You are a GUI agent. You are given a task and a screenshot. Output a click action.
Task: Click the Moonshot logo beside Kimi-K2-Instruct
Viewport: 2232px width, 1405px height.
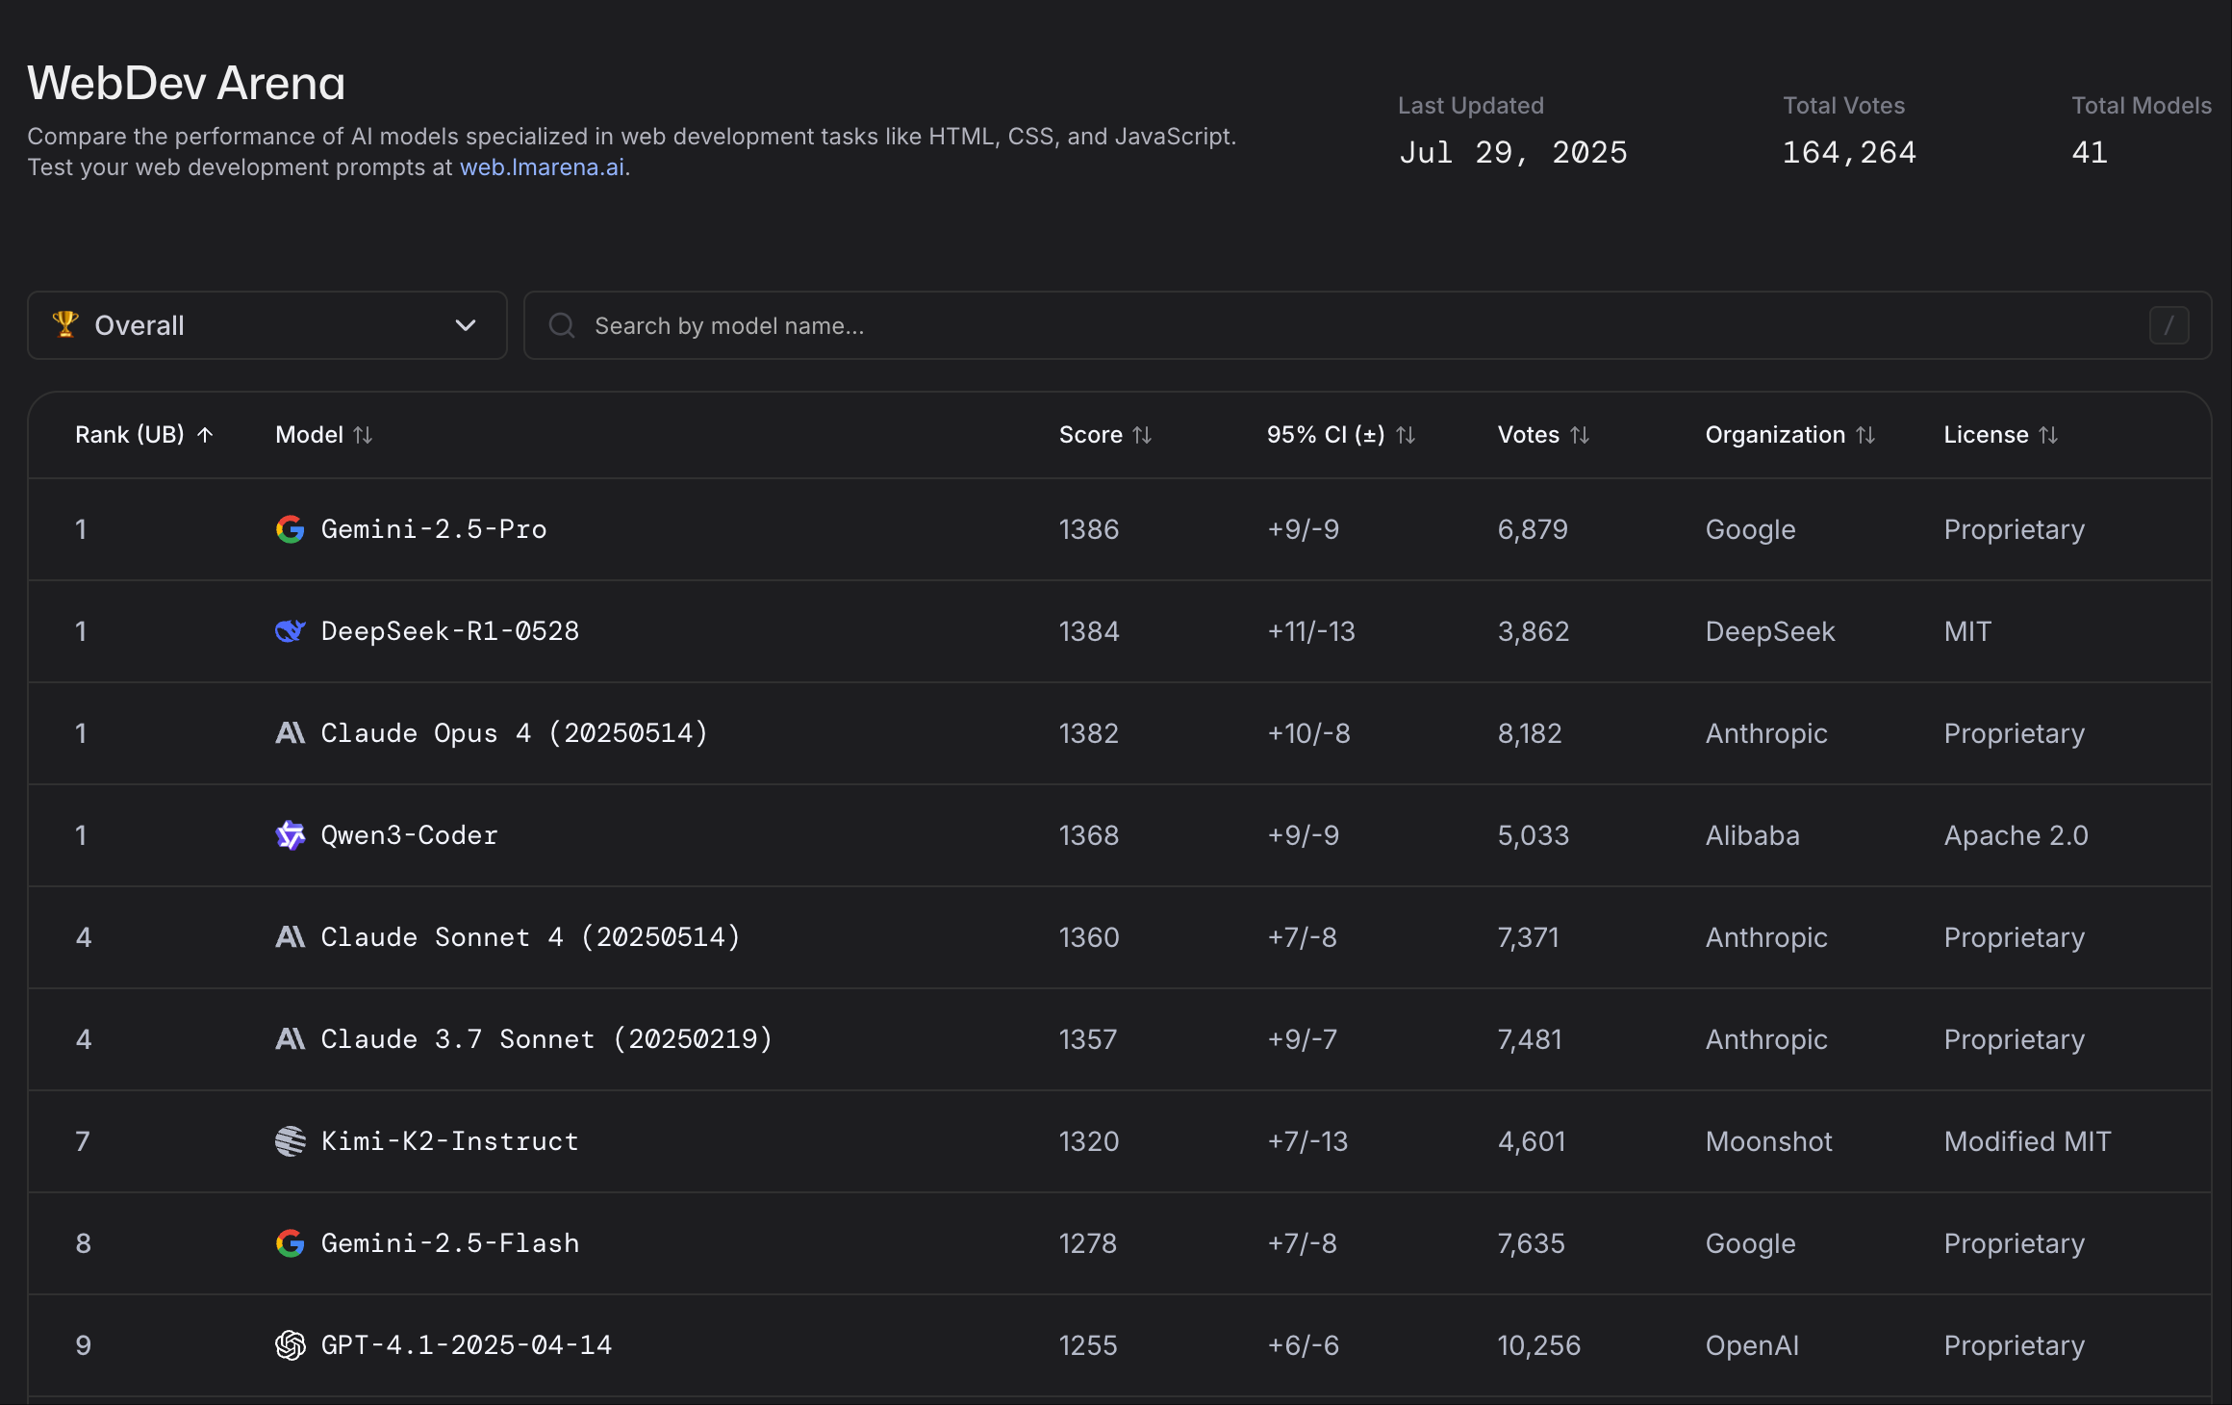[x=290, y=1141]
